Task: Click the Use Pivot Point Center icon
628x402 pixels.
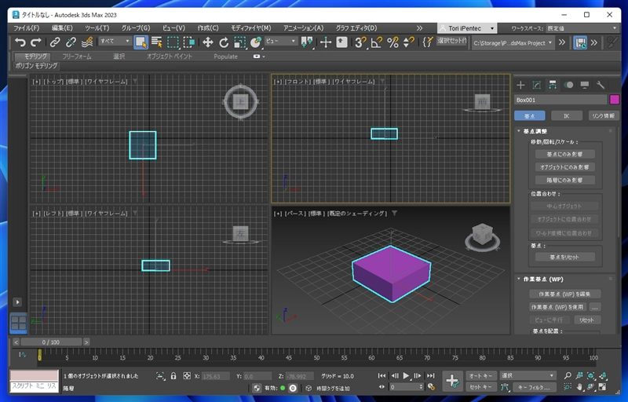Action: [x=307, y=42]
